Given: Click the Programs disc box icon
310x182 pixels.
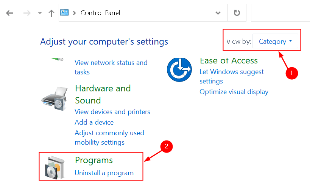Looking at the screenshot, I should point(55,168).
